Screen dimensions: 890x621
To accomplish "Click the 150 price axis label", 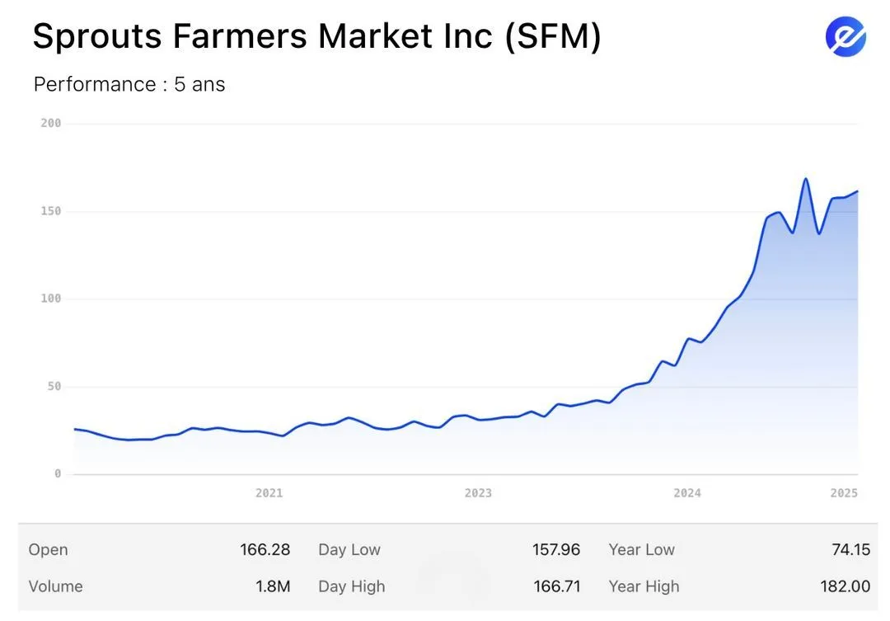I will pos(51,211).
